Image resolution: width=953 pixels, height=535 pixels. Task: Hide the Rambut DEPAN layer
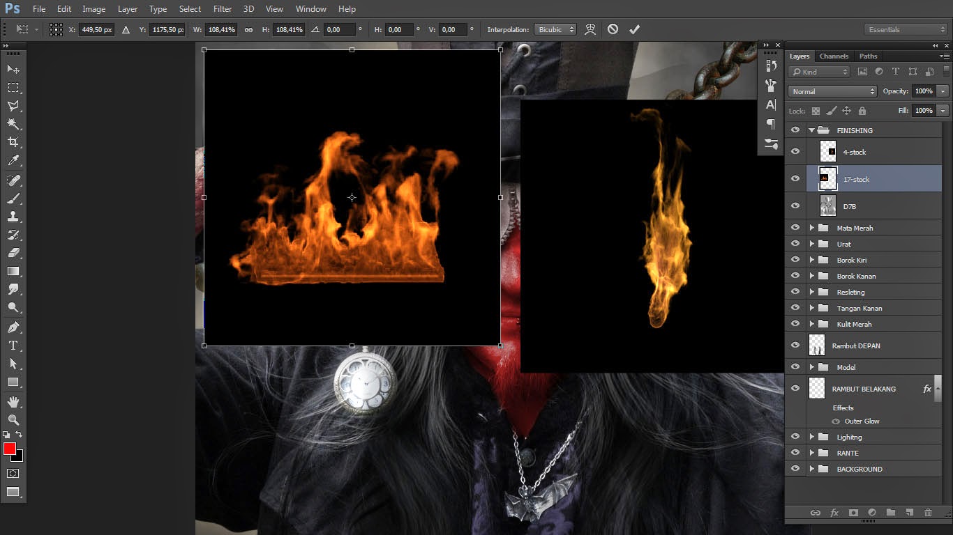[795, 346]
